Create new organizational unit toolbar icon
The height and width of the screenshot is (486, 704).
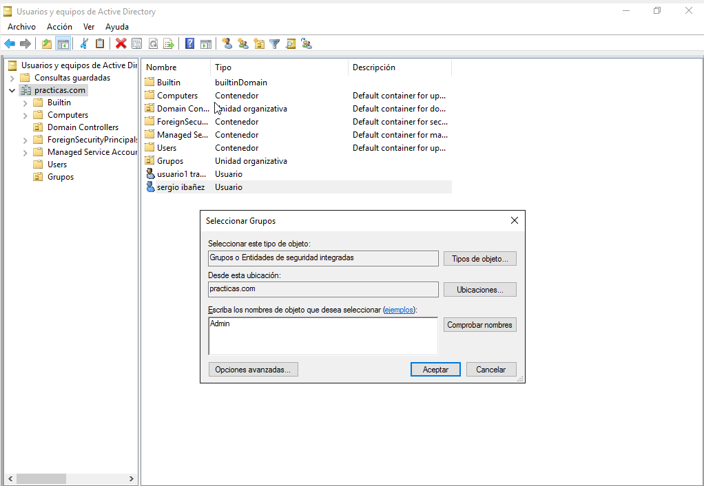259,44
